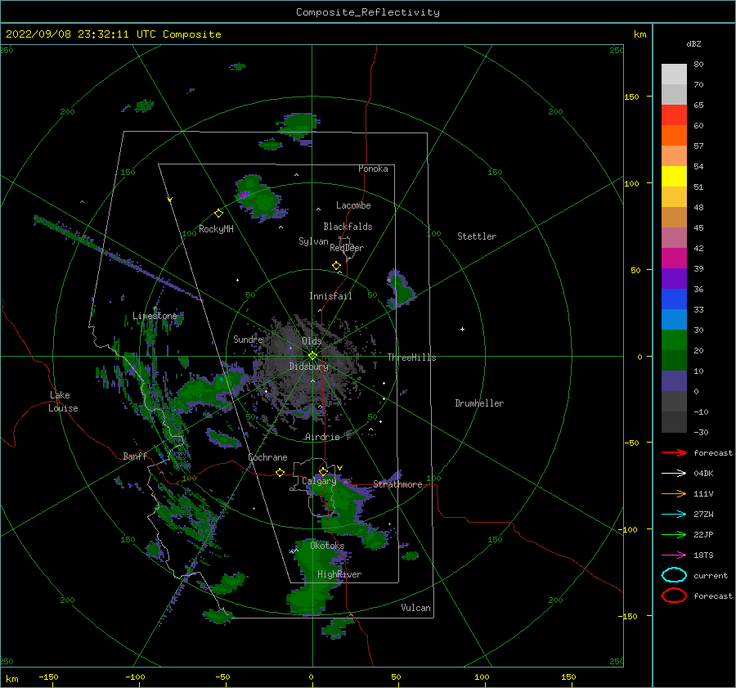Viewport: 736px width, 688px height.
Task: Click the Olds label
Action: click(312, 341)
